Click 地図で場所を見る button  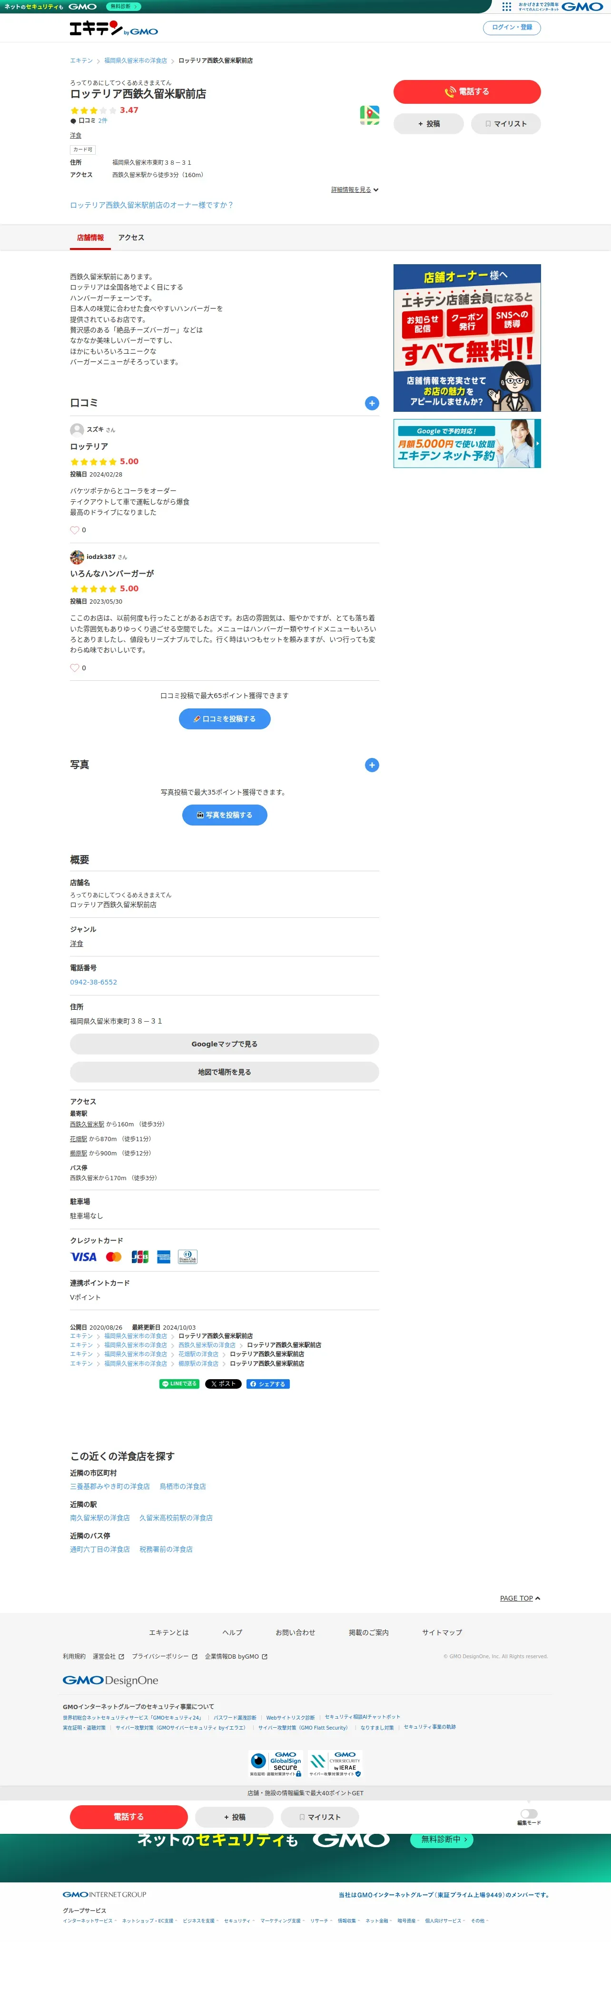point(224,1072)
